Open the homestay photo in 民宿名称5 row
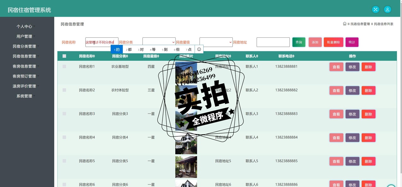 186,167
